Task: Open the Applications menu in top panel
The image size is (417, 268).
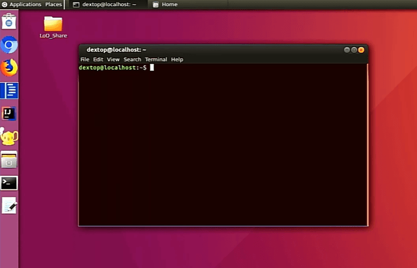Action: [21, 4]
